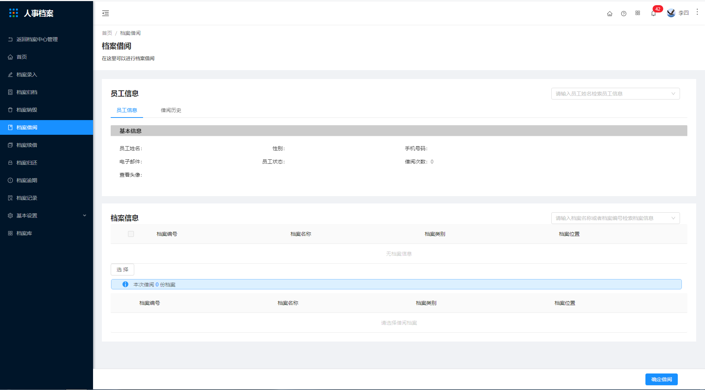
Task: Open the help question mark icon
Action: click(624, 14)
